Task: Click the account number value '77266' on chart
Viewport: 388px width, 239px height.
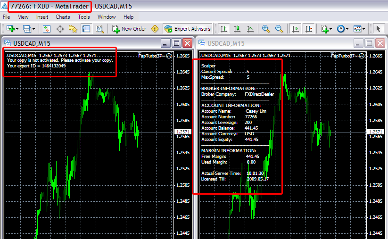Action: click(251, 117)
